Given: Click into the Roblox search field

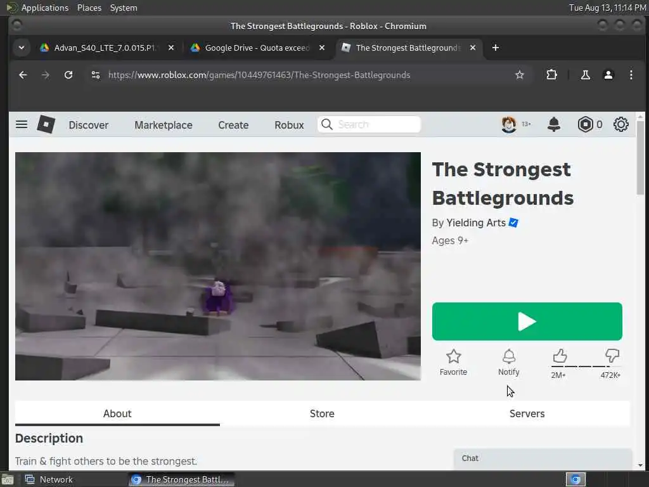Looking at the screenshot, I should pyautogui.click(x=369, y=124).
